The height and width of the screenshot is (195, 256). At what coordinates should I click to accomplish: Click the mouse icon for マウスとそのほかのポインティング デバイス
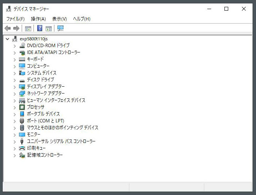point(22,128)
